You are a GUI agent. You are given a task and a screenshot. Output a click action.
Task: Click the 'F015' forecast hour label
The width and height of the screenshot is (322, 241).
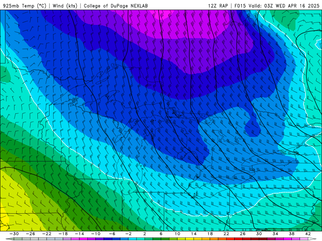(x=240, y=6)
